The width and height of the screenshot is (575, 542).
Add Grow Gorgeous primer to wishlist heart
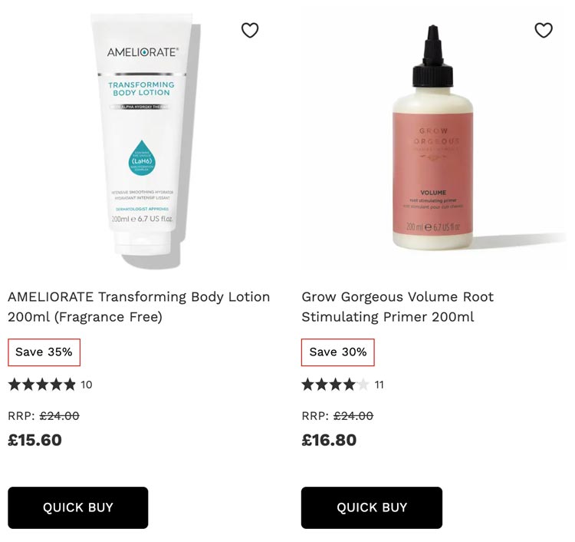pyautogui.click(x=544, y=30)
